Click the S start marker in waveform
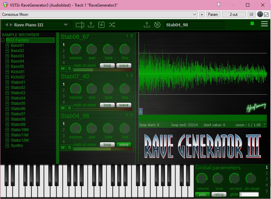 (141, 111)
